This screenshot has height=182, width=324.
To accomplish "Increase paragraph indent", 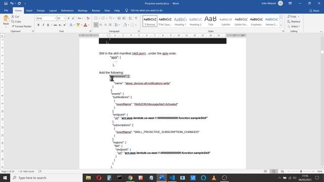I will click(124, 18).
